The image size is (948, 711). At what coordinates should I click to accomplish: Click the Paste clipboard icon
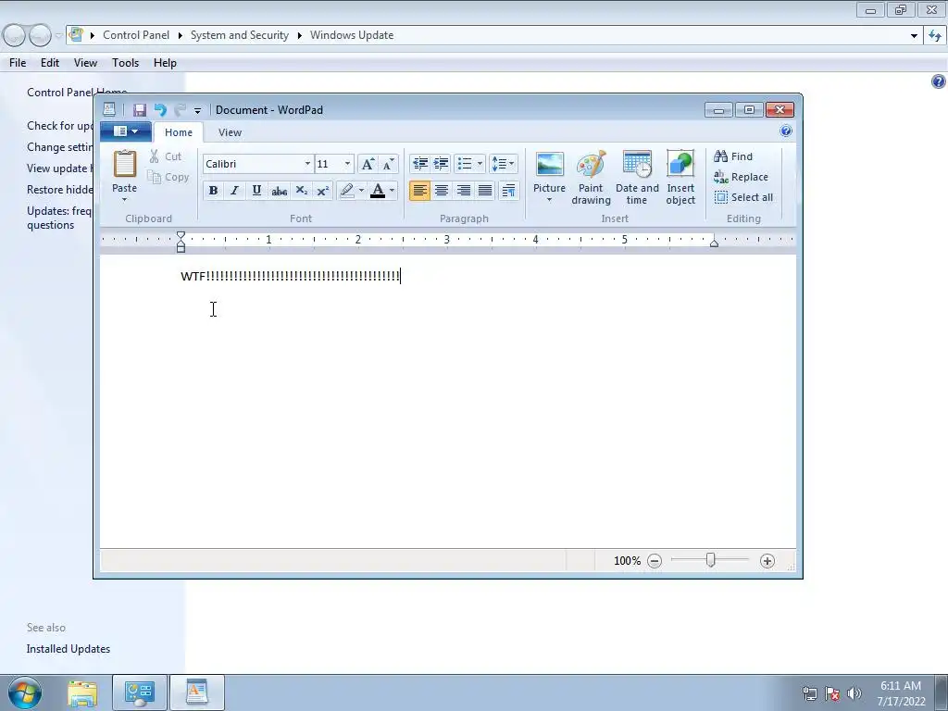click(x=125, y=165)
